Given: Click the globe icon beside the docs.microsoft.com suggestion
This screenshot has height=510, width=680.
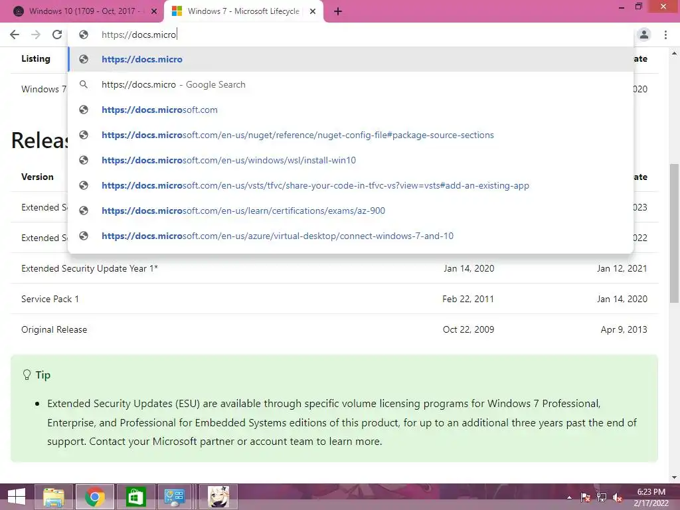Looking at the screenshot, I should pyautogui.click(x=84, y=110).
